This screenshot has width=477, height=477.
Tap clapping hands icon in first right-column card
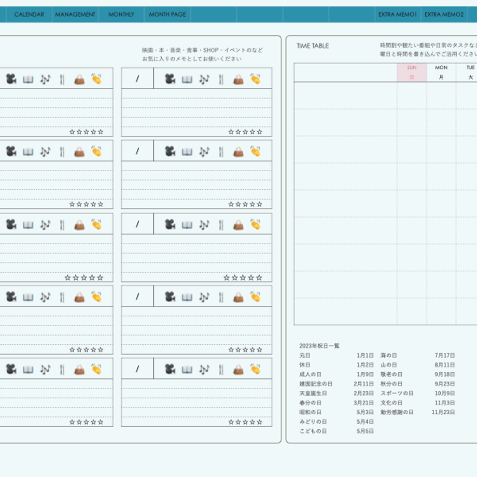click(x=256, y=79)
